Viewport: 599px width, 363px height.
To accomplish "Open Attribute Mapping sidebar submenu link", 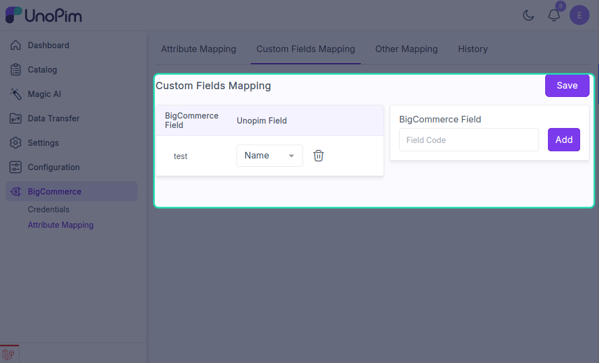I will click(x=61, y=225).
